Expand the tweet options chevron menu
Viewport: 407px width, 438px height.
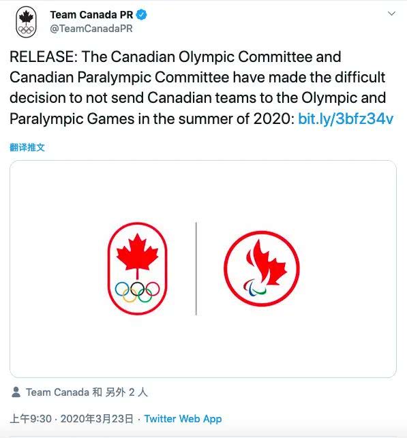coord(391,14)
